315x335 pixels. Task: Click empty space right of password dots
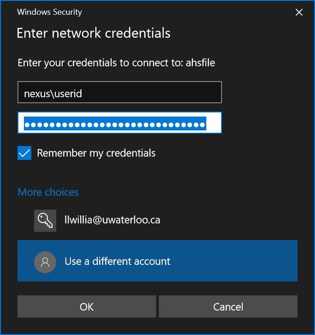pyautogui.click(x=214, y=123)
